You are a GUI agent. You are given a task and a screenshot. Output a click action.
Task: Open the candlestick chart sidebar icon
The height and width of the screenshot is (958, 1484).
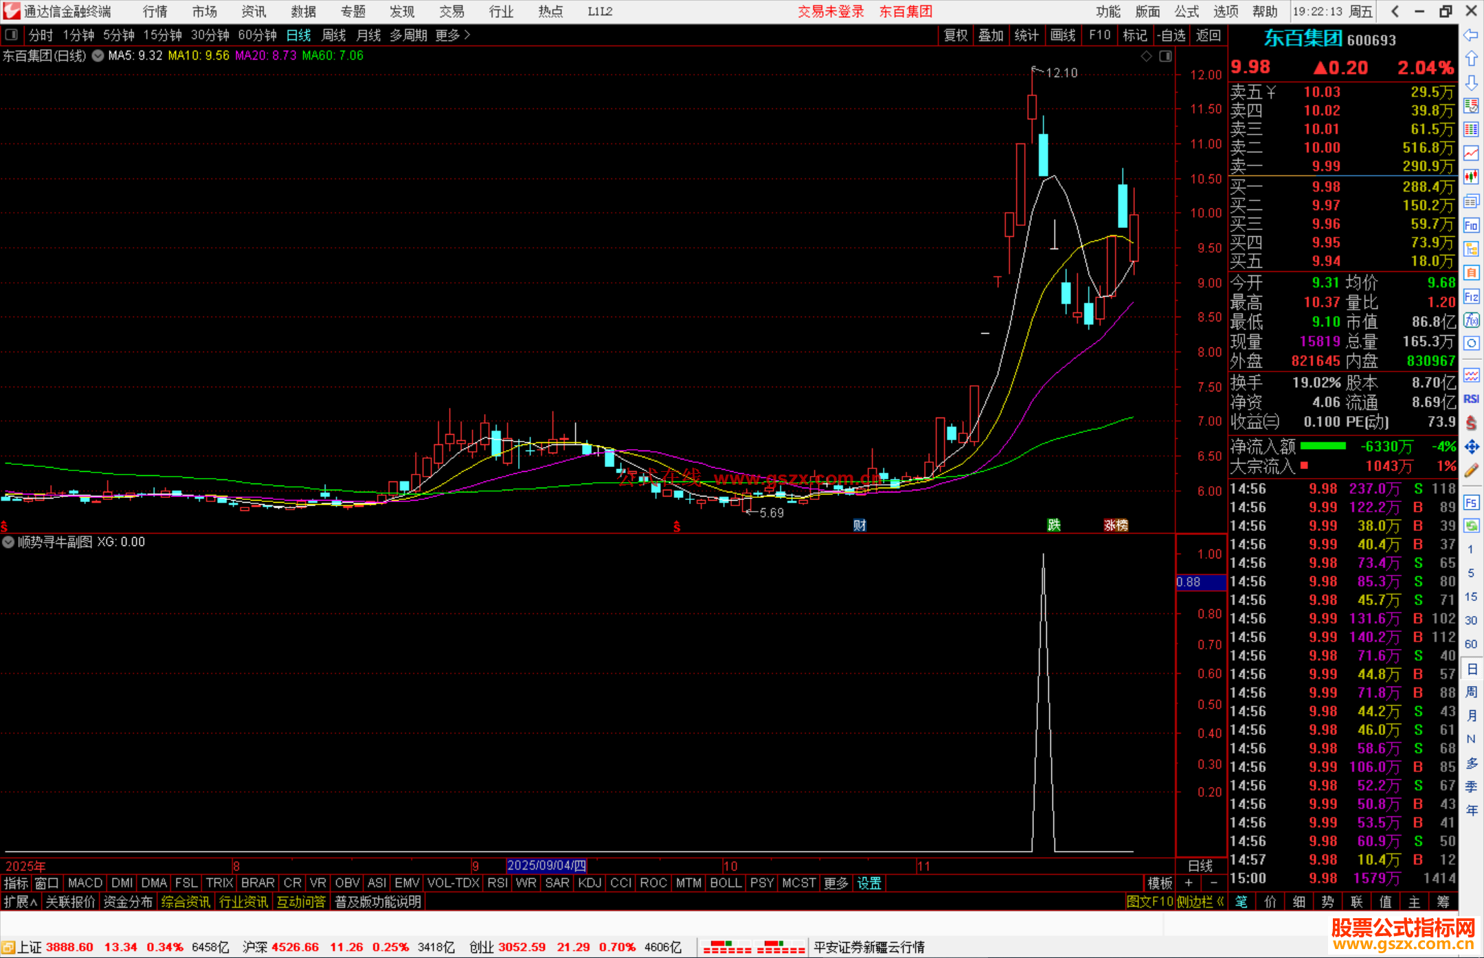click(1471, 176)
